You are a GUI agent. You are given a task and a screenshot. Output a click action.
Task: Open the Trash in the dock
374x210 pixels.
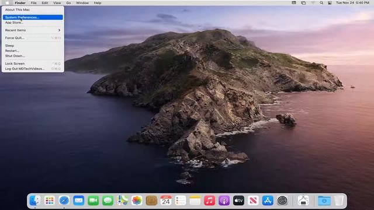339,201
